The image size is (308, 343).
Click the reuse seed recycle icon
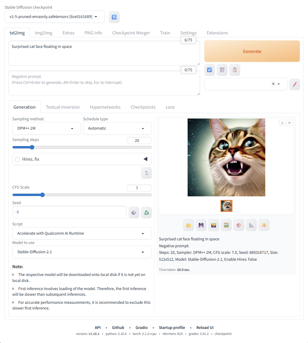point(146,213)
